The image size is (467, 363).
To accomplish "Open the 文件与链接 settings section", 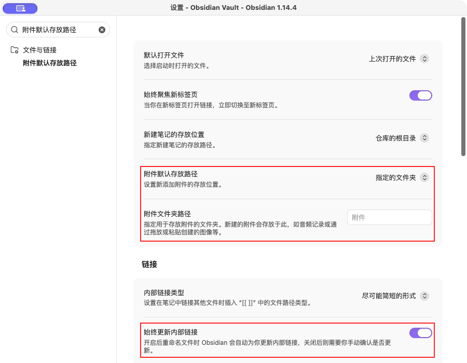I will coord(39,50).
